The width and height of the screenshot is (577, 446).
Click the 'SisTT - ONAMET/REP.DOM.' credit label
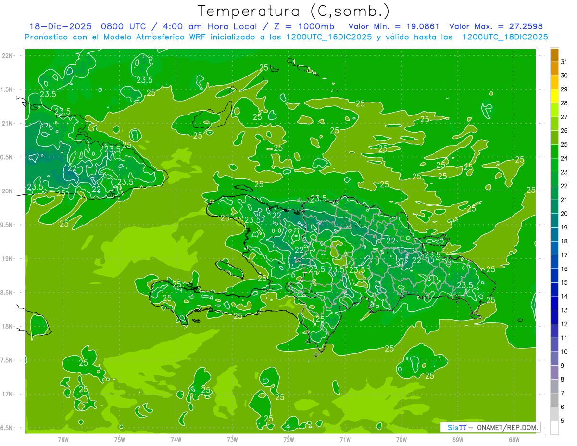(490, 427)
